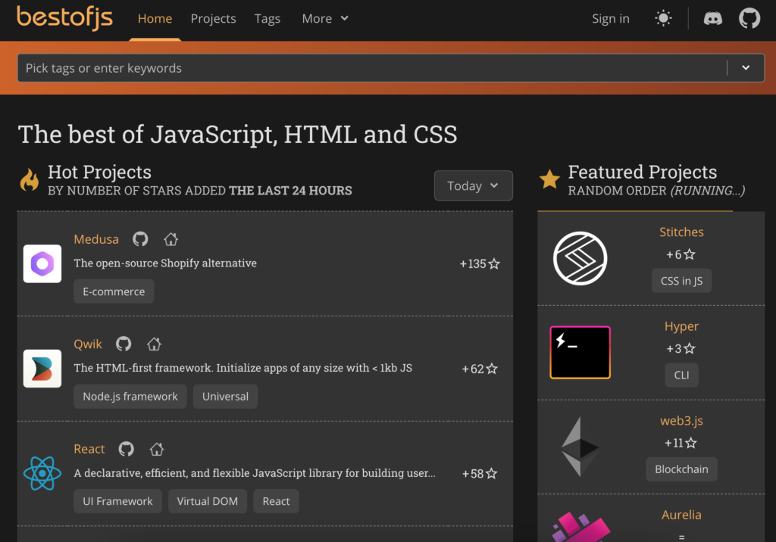Open Medusa's homepage house icon
The height and width of the screenshot is (542, 776).
click(171, 239)
